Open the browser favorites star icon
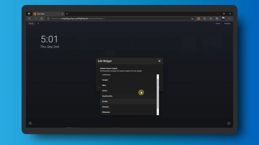Image resolution: width=259 pixels, height=145 pixels. pyautogui.click(x=211, y=19)
